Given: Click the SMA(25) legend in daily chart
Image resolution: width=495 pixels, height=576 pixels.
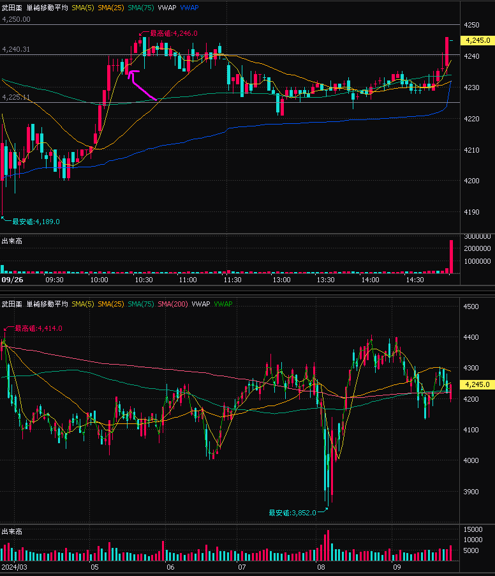Looking at the screenshot, I should [x=110, y=304].
